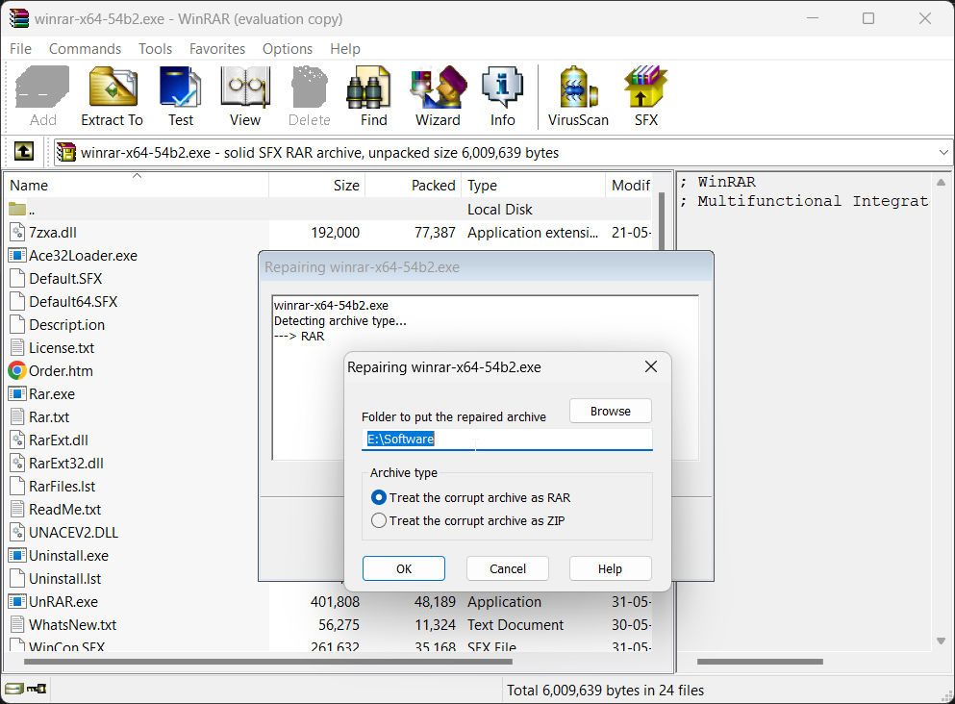Screen dimensions: 955x704
Task: Click the up one level arrow icon
Action: click(24, 151)
